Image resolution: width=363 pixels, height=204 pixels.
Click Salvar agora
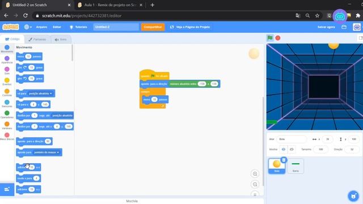(x=326, y=27)
